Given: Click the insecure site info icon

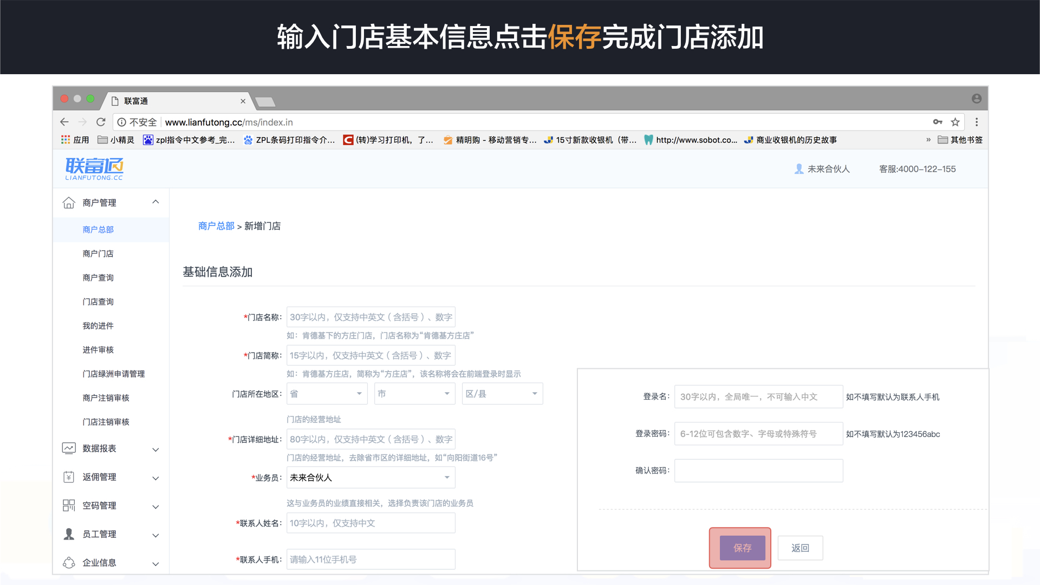Looking at the screenshot, I should tap(122, 122).
